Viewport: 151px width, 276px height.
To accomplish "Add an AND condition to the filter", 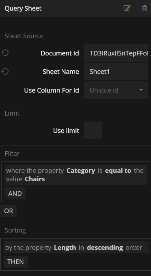I will [15, 193].
